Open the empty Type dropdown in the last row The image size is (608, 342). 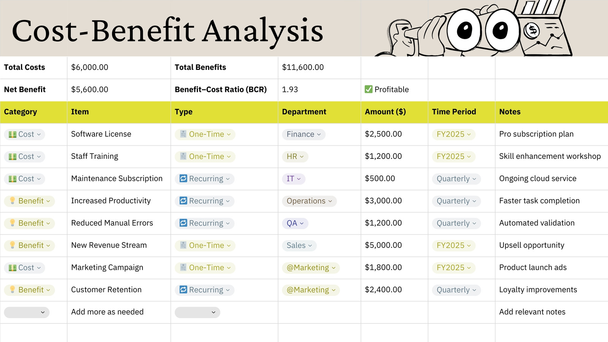click(197, 312)
